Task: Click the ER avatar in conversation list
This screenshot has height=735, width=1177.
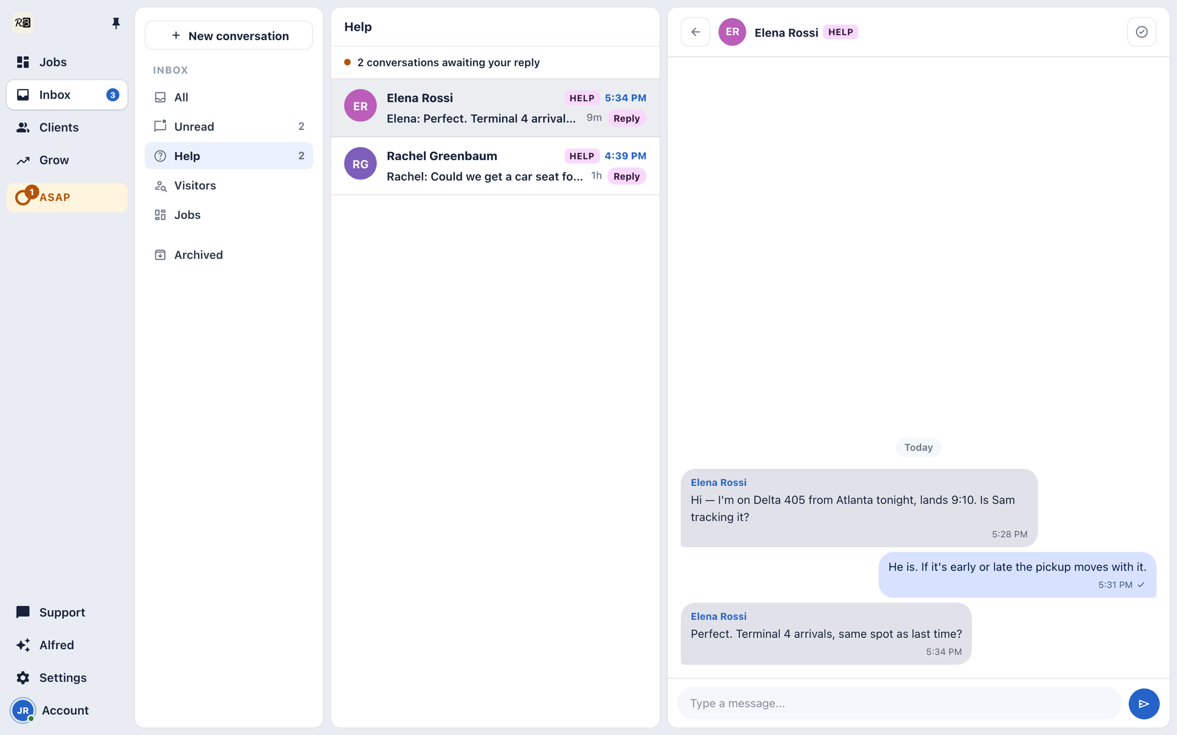Action: coord(360,106)
